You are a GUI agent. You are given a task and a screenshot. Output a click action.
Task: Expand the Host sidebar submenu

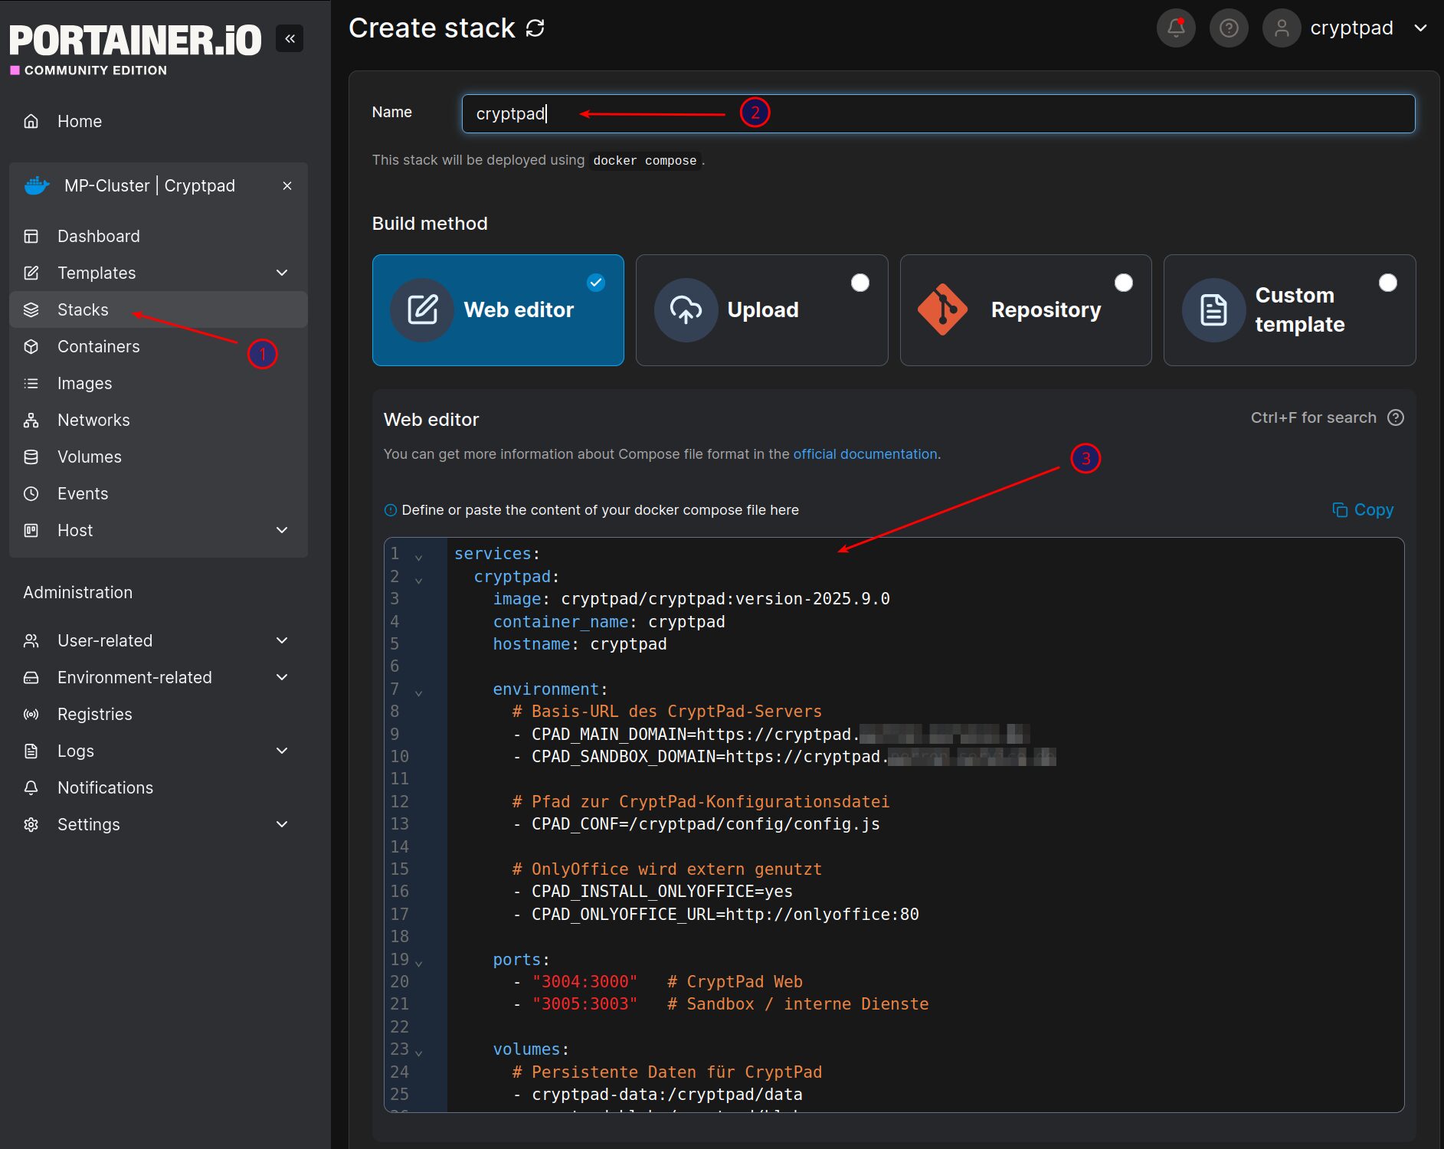tap(282, 530)
